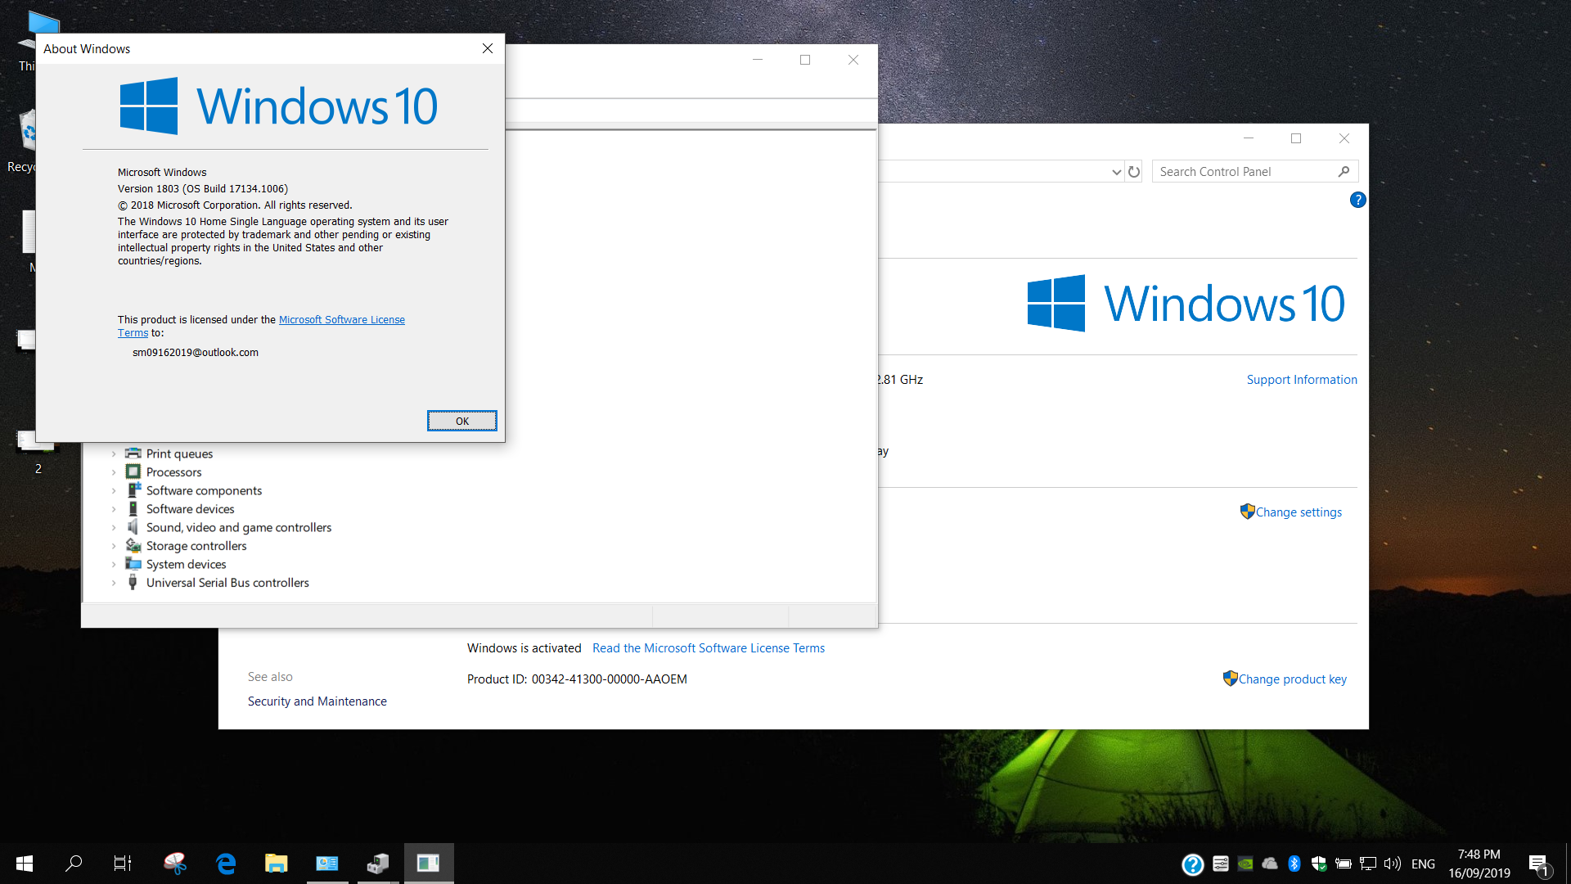
Task: Open the Bluetooth tray icon
Action: [1294, 864]
